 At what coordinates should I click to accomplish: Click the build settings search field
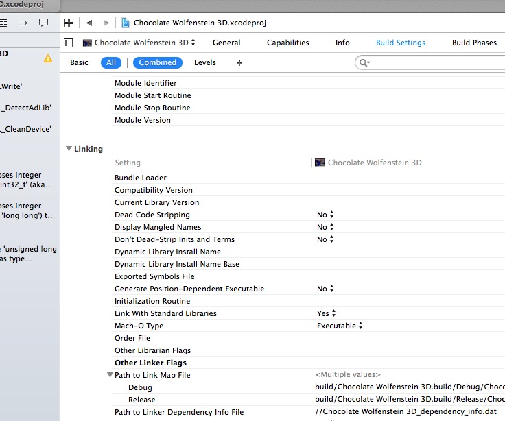[x=430, y=63]
